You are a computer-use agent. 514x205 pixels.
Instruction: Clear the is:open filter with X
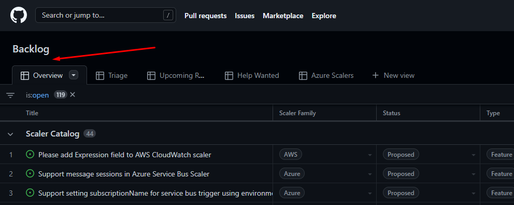[x=73, y=94]
